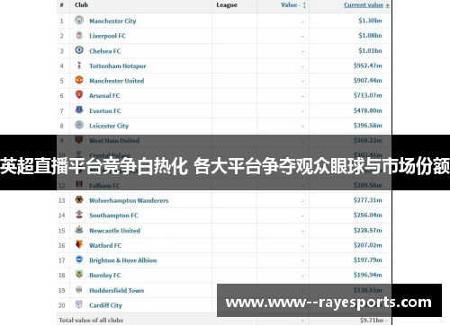Click the $256.04m value cell

click(x=368, y=215)
